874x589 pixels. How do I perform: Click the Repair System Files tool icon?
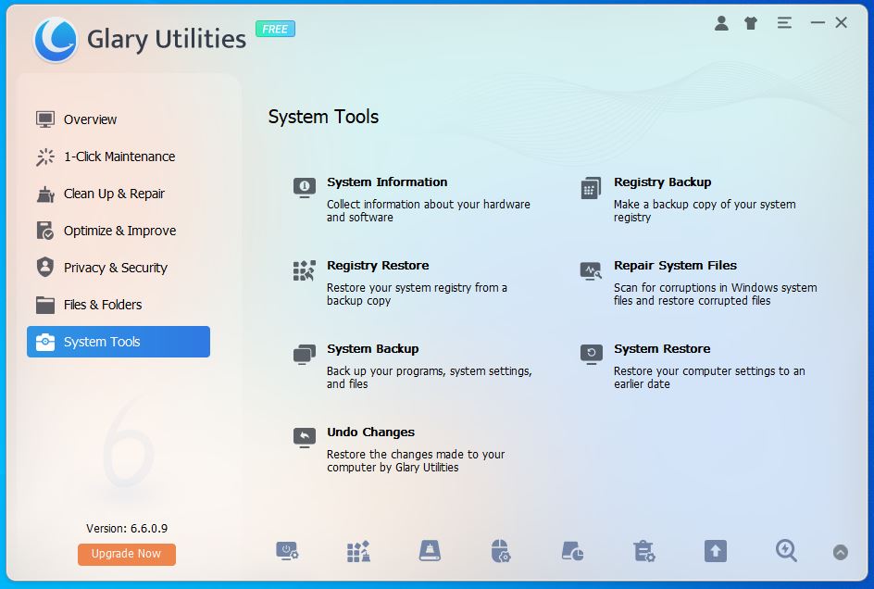click(591, 271)
